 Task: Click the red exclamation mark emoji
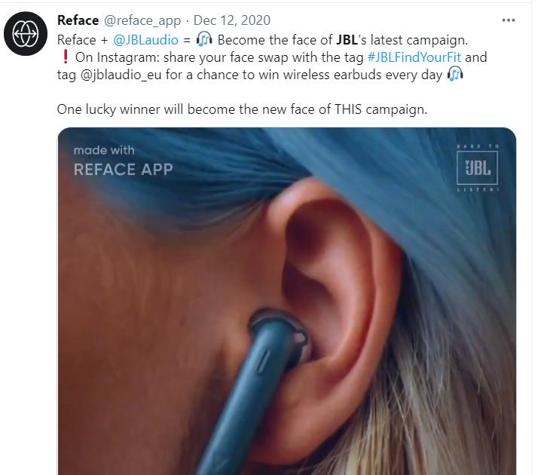[66, 57]
